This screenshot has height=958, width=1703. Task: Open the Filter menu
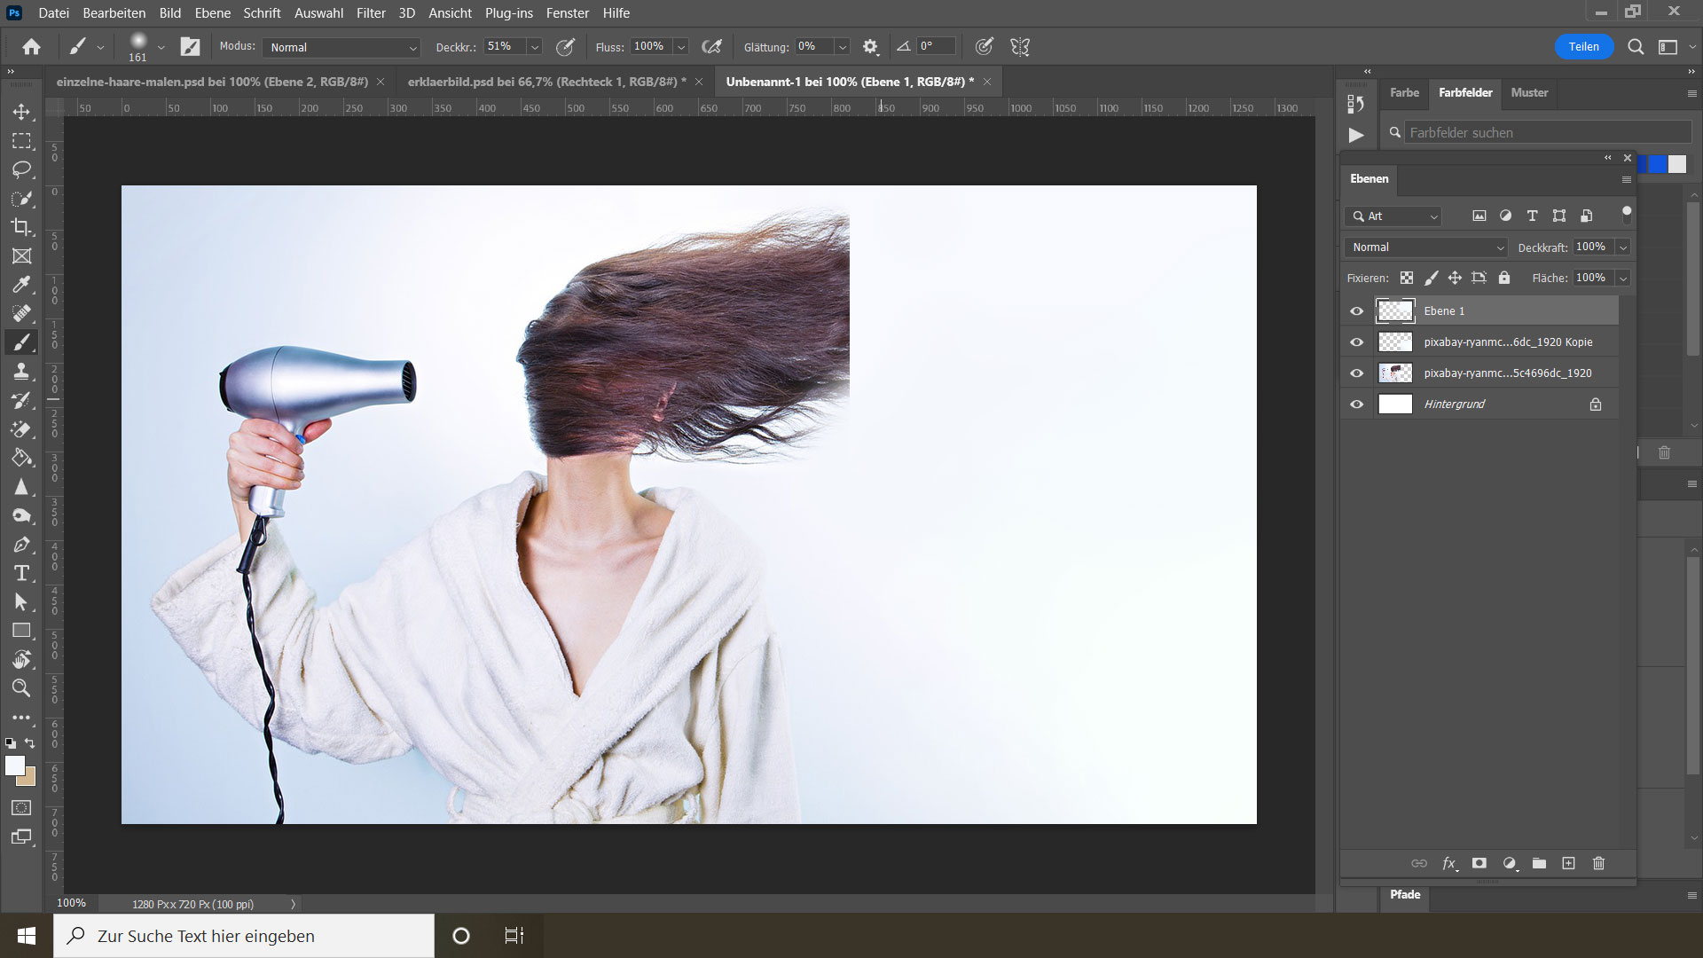371,13
